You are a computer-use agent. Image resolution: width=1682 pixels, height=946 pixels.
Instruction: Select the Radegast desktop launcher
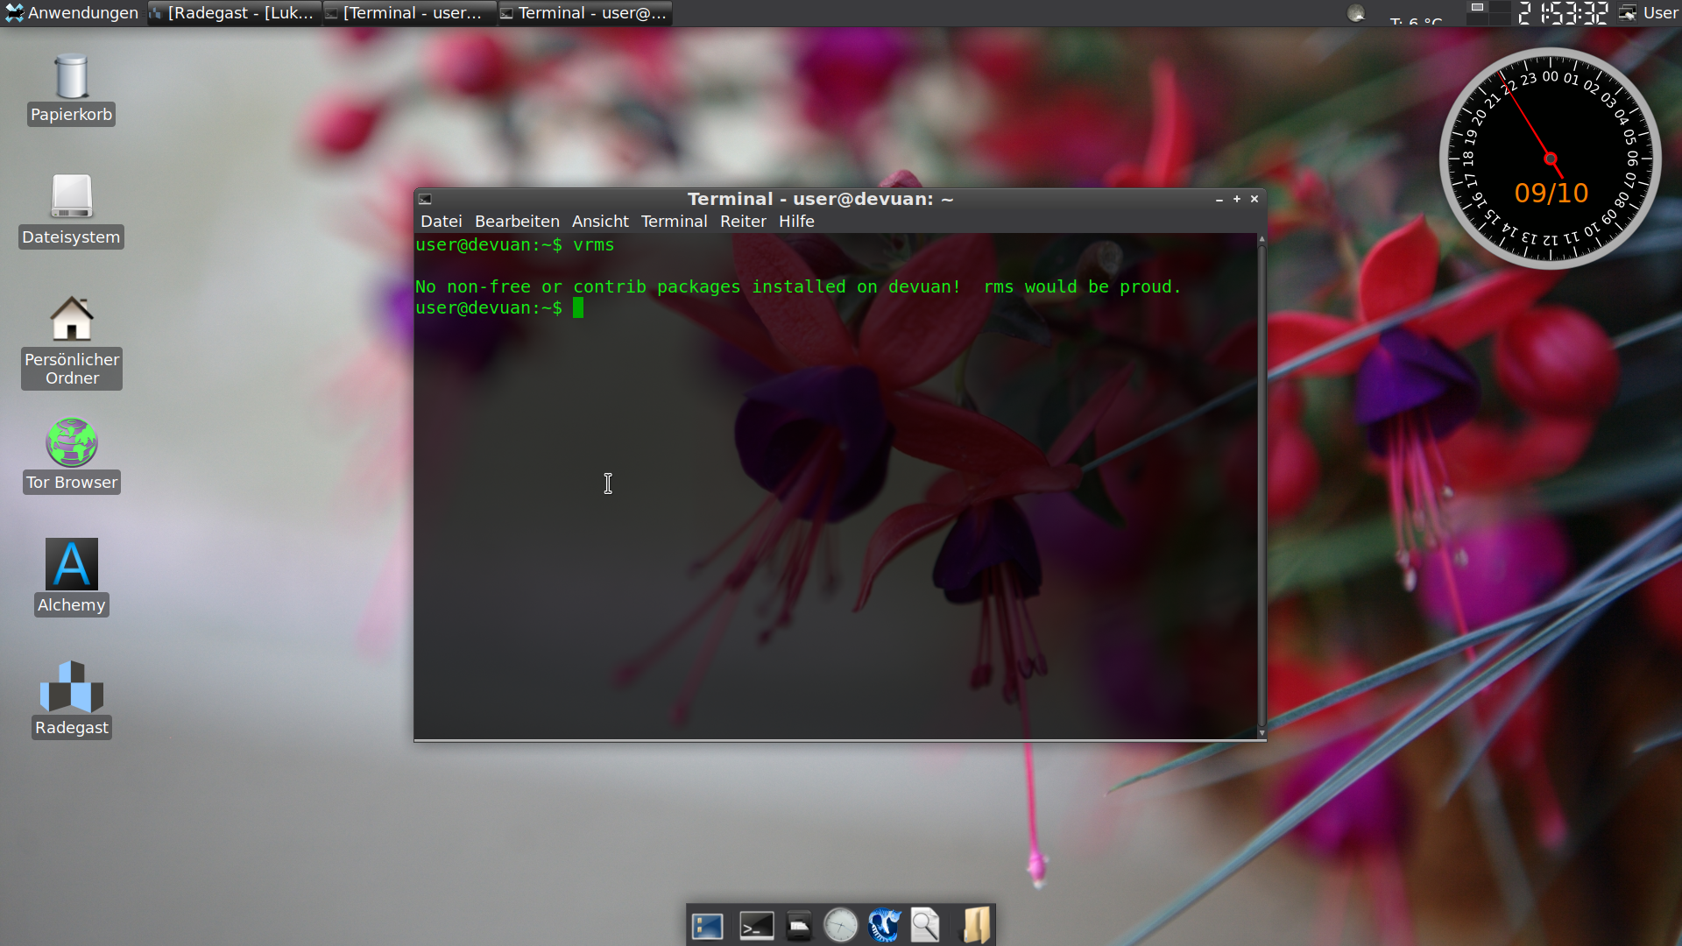coord(72,688)
